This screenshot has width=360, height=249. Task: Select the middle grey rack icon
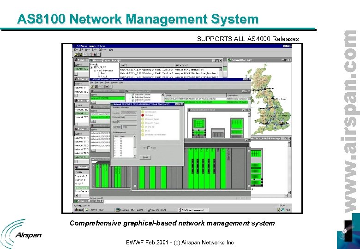point(218,133)
